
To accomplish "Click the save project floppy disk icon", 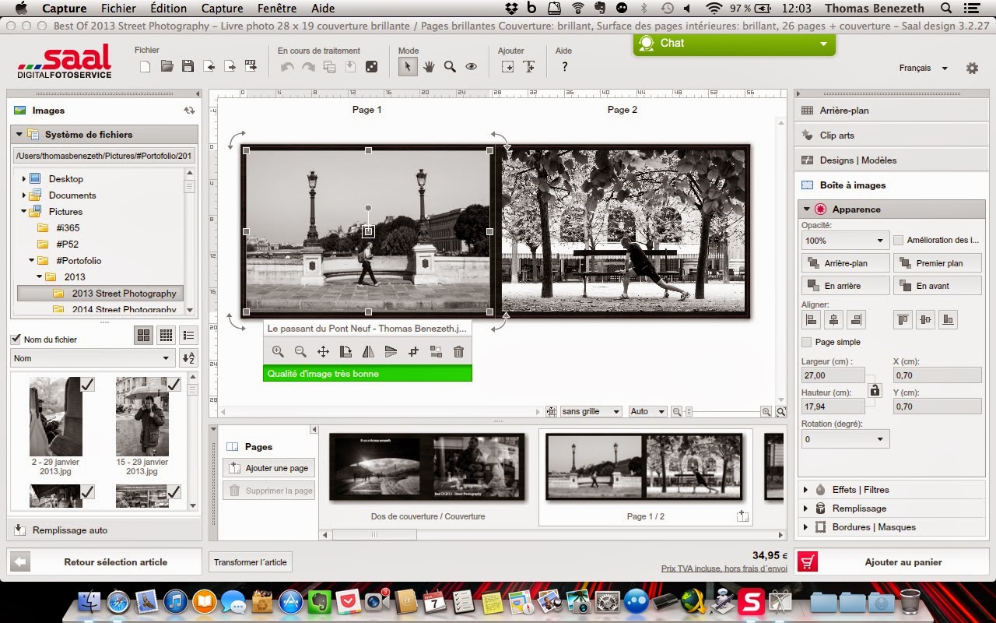I will pyautogui.click(x=188, y=67).
